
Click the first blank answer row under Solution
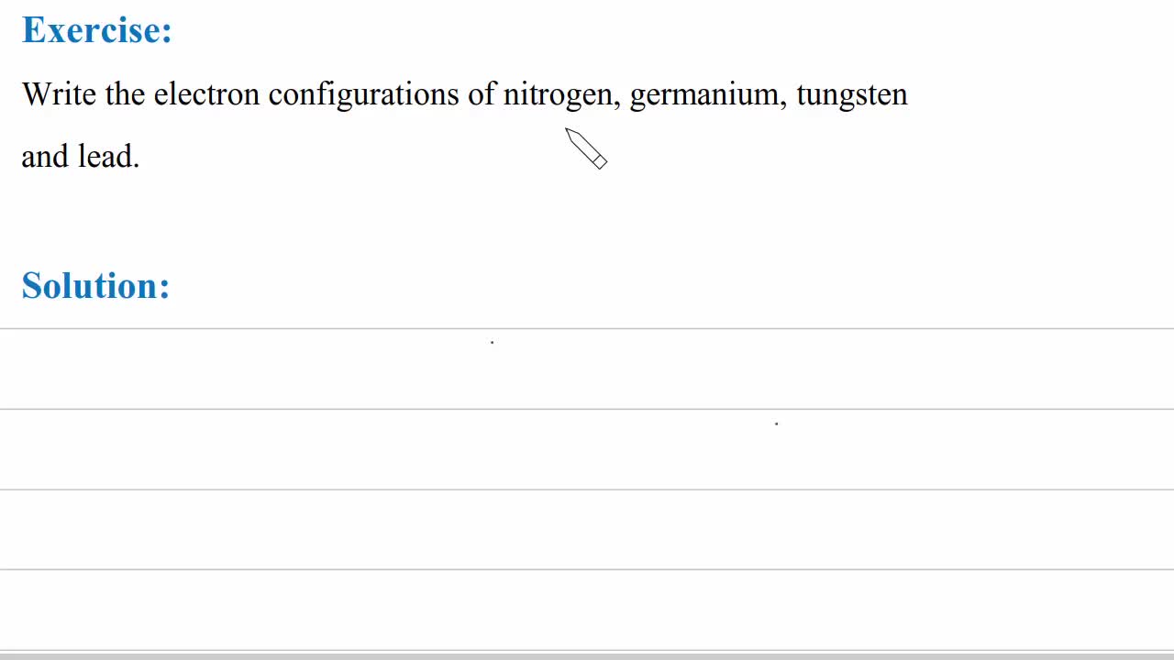click(x=275, y=368)
